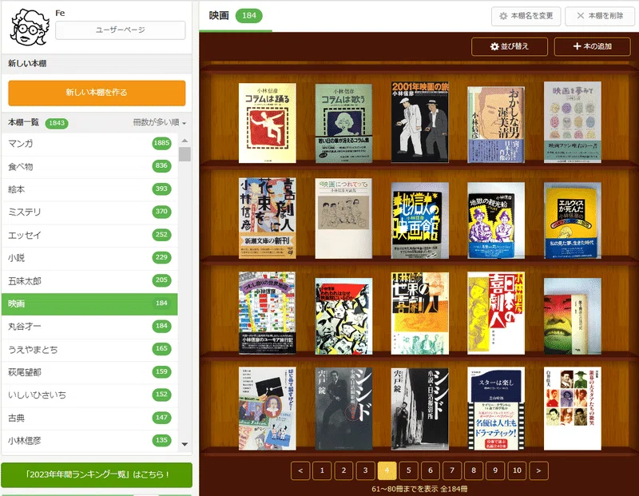Open the シシド cover with street photo
The width and height of the screenshot is (639, 496).
click(420, 409)
